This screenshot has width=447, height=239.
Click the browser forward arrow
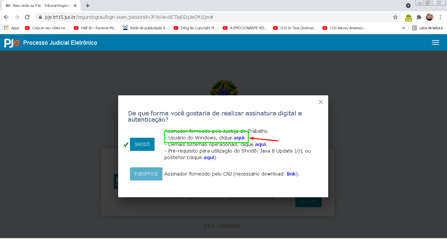click(x=17, y=17)
